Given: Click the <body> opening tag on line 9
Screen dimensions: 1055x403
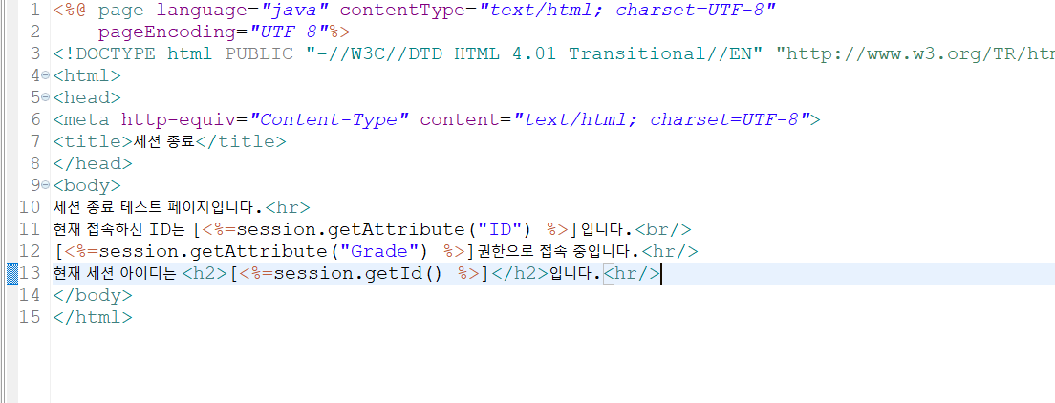Looking at the screenshot, I should (x=87, y=185).
